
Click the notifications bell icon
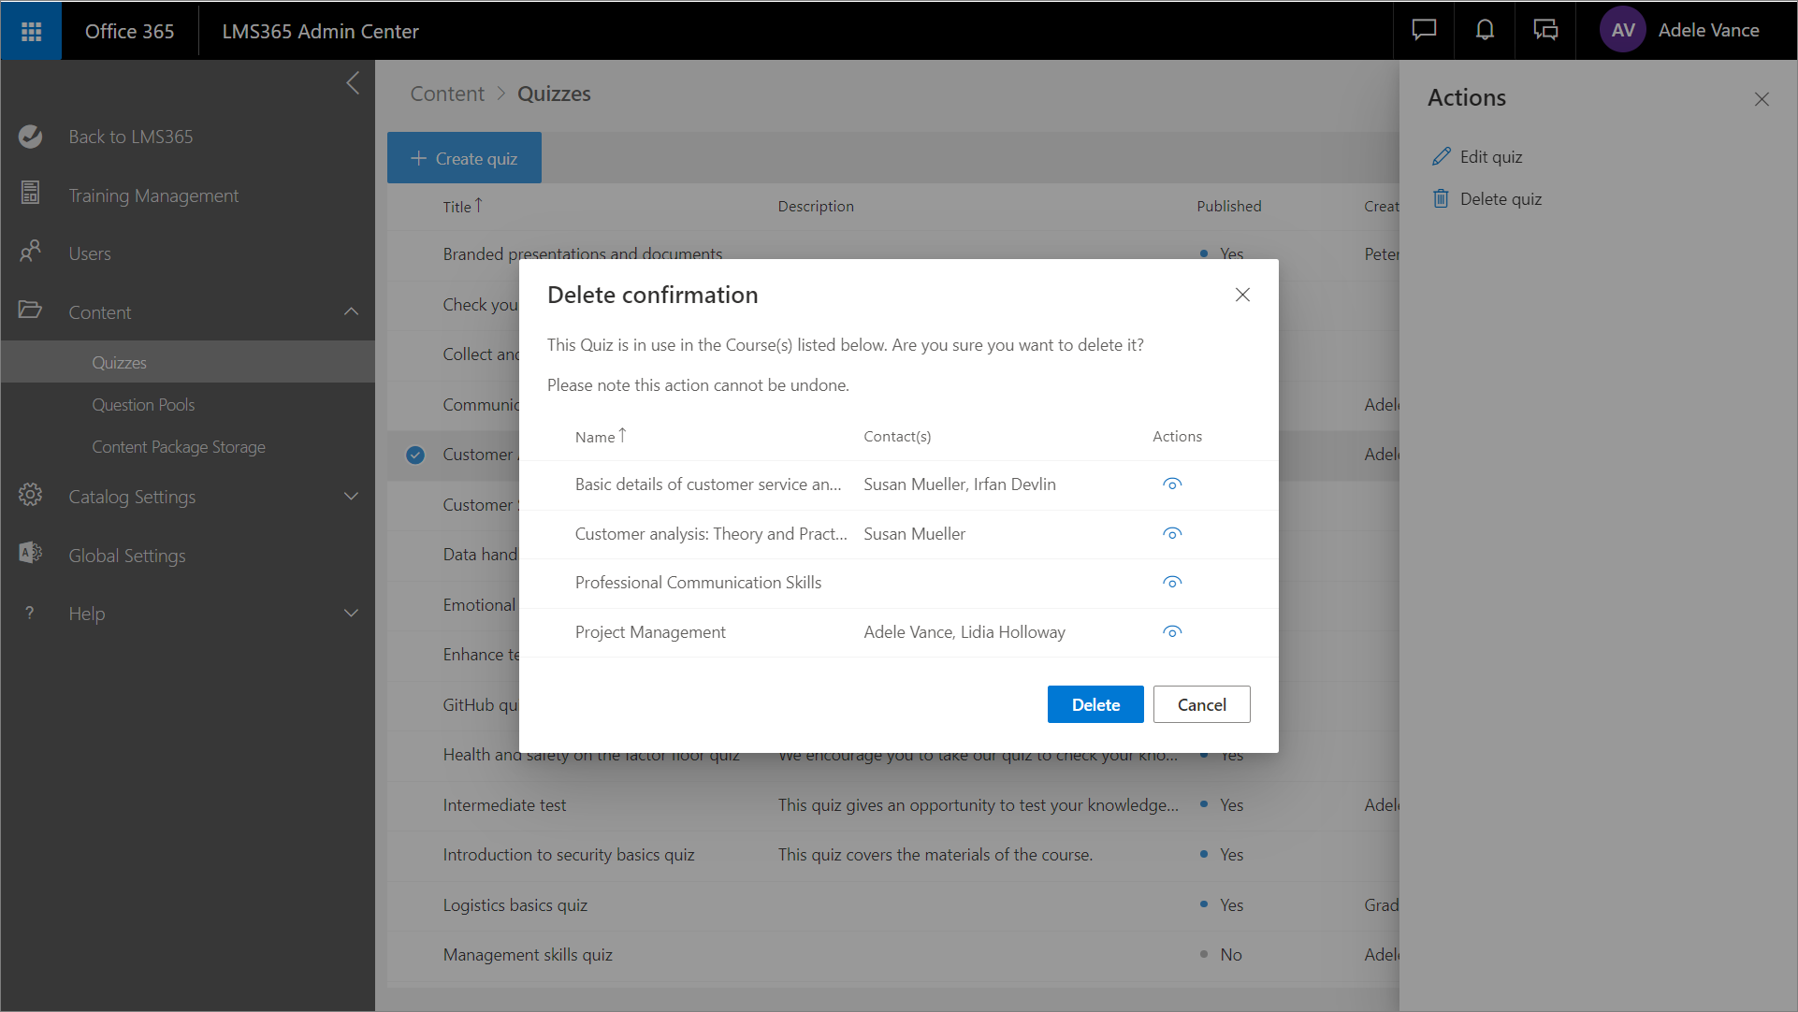pos(1485,31)
